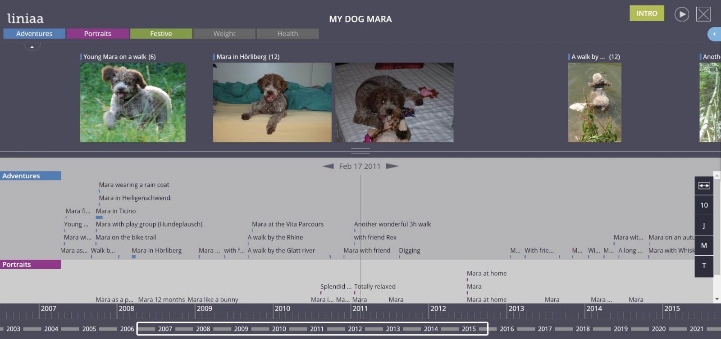The image size is (721, 339).
Task: Select the Portraits category tab
Action: (97, 34)
